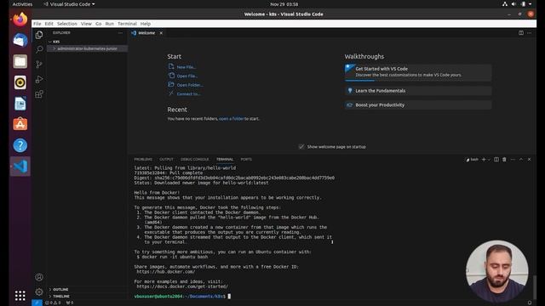Open the system status menu in top bar
This screenshot has height=306, width=545.
pyautogui.click(x=517, y=4)
